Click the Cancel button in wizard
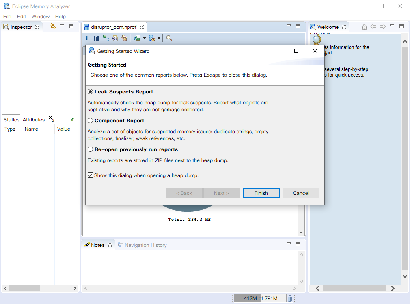 pyautogui.click(x=301, y=193)
